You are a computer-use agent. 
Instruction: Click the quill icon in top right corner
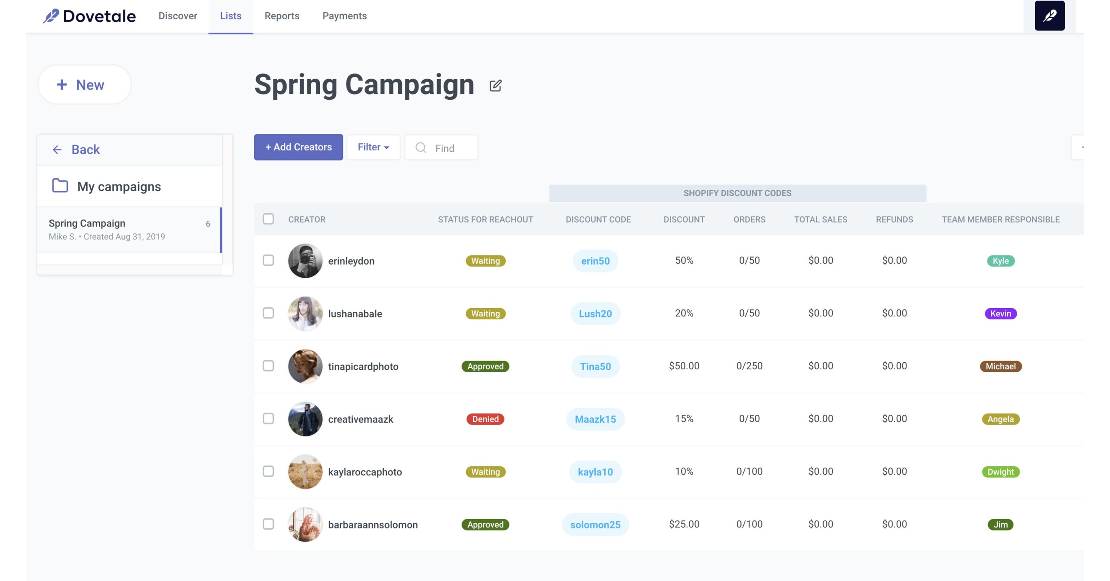click(1049, 16)
